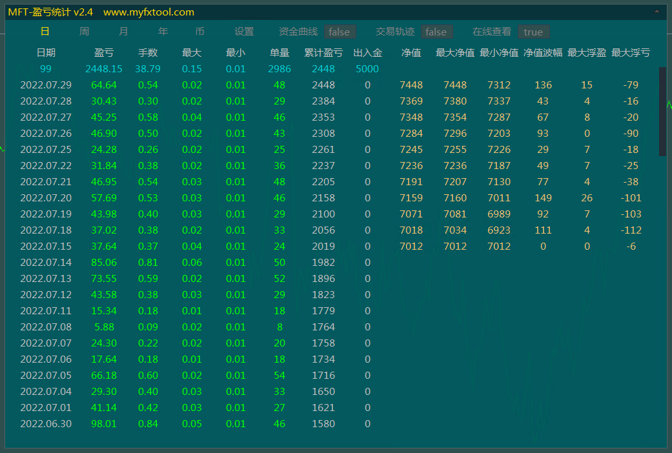Open the www.myfxtool.com website link

point(147,11)
